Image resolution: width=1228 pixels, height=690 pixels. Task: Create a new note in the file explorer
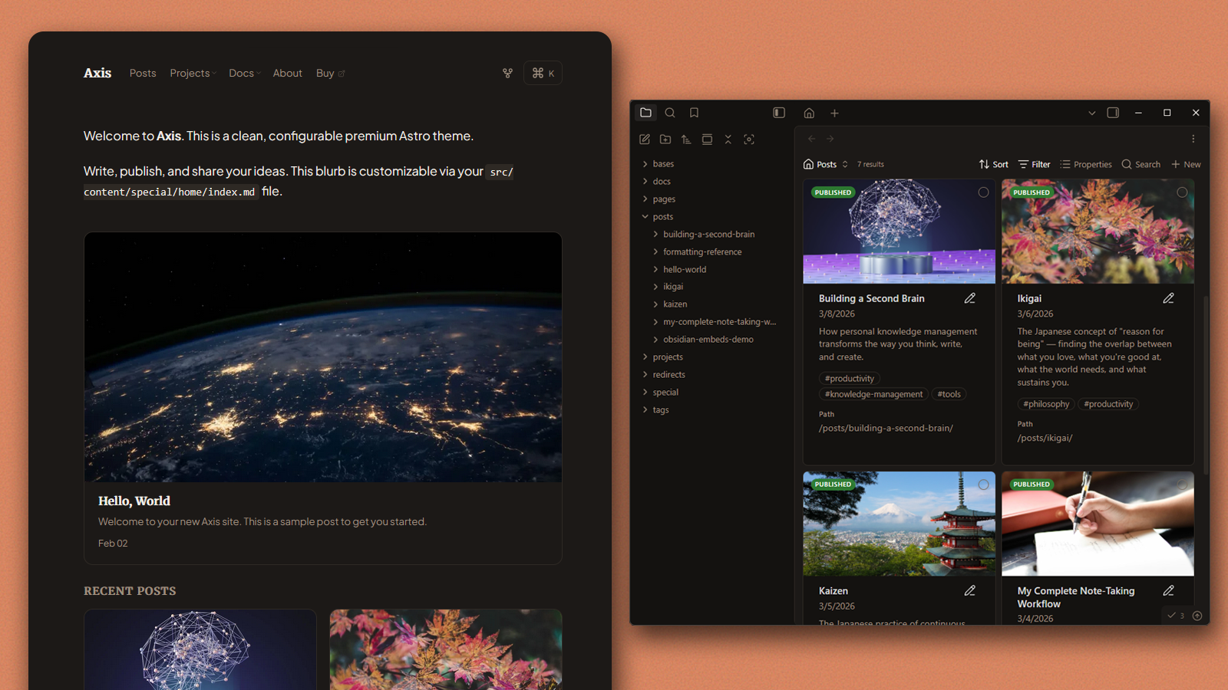(645, 140)
